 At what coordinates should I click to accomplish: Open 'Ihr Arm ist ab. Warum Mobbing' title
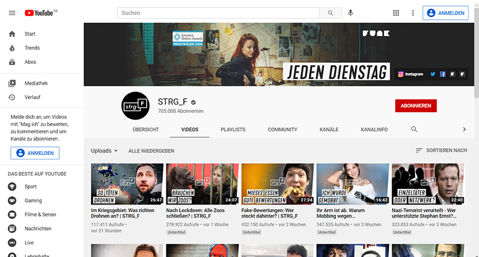341,213
